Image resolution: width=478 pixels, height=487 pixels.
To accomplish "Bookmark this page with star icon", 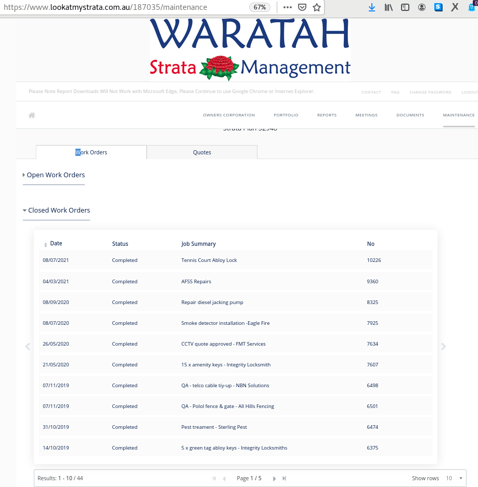I will [x=316, y=7].
